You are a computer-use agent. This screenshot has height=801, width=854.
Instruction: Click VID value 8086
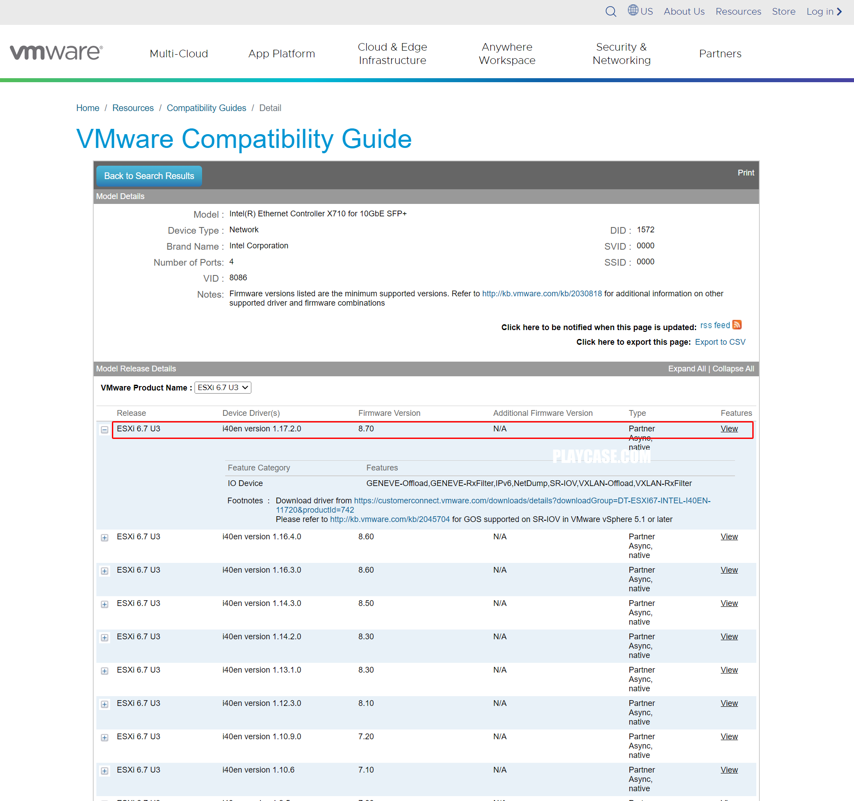[238, 278]
